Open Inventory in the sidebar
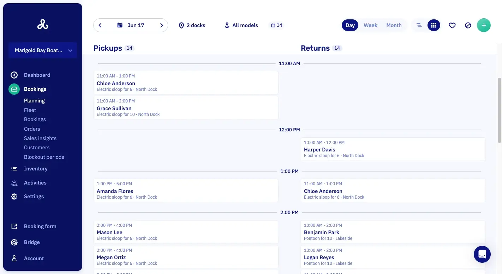The height and width of the screenshot is (274, 502). pos(36,169)
